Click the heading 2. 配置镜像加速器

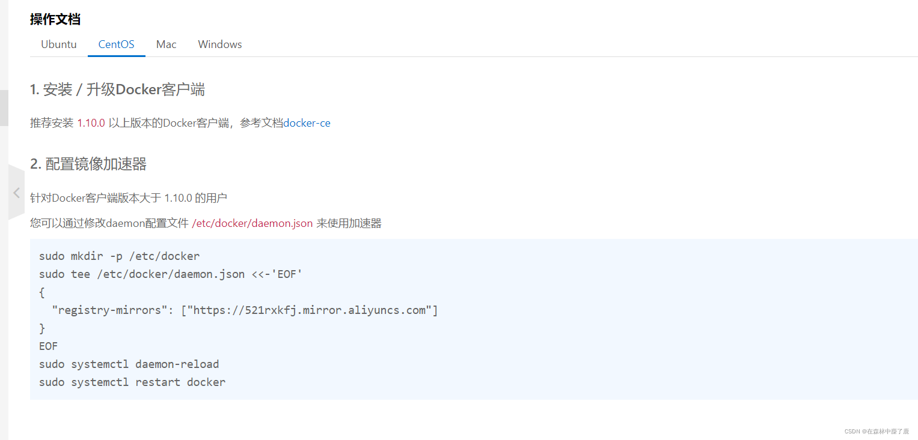[x=88, y=164]
